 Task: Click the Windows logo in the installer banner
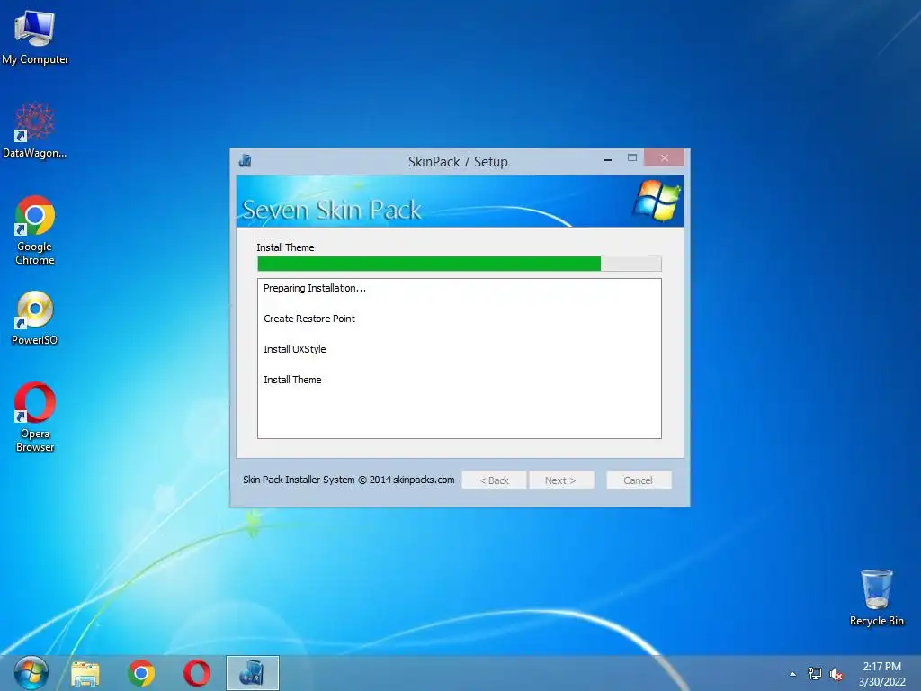tap(657, 201)
